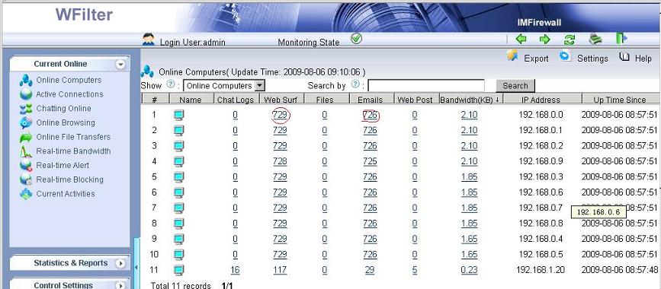
Task: Open Web Surf 117 link in row 11
Action: [280, 271]
